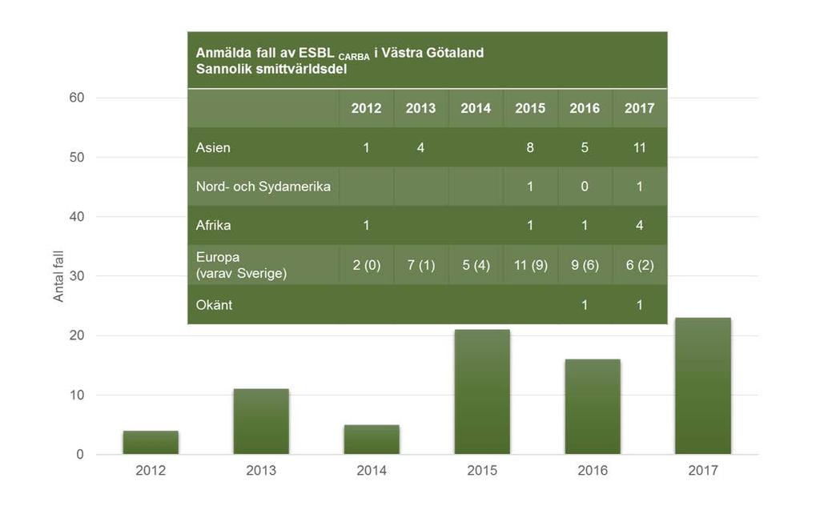The height and width of the screenshot is (510, 820).
Task: Click the 2017 table column header
Action: click(639, 108)
